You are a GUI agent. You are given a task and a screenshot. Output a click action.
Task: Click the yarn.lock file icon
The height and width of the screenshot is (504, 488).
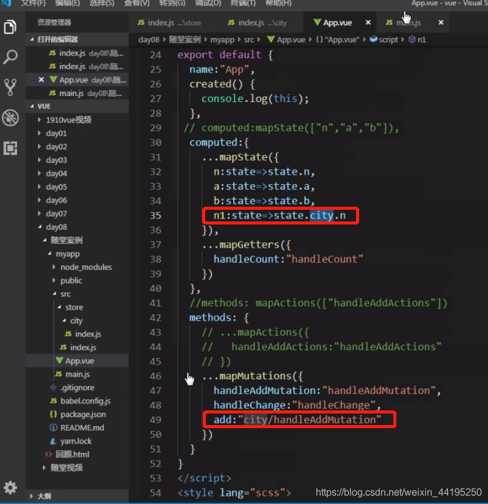[x=53, y=441]
